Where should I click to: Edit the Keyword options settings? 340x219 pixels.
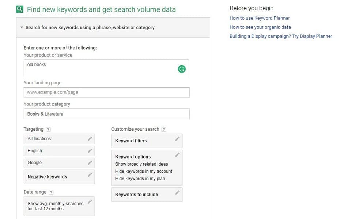pos(177,155)
